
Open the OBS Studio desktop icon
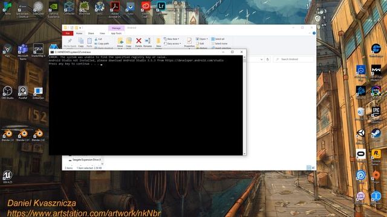point(7,92)
